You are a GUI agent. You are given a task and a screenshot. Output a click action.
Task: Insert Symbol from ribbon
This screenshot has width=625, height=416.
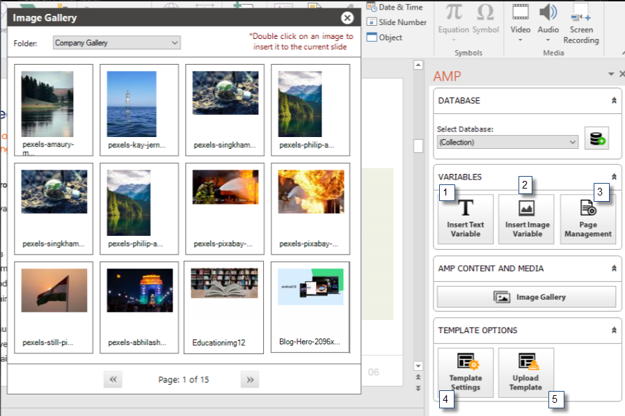[x=486, y=19]
